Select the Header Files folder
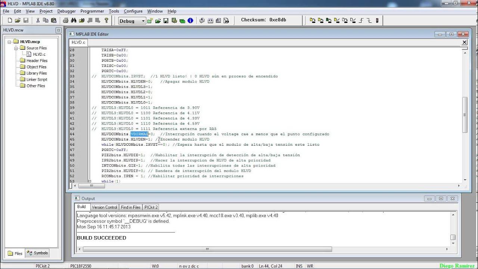 (37, 61)
